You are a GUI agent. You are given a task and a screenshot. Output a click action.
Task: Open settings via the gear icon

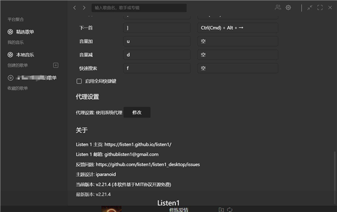point(288,8)
